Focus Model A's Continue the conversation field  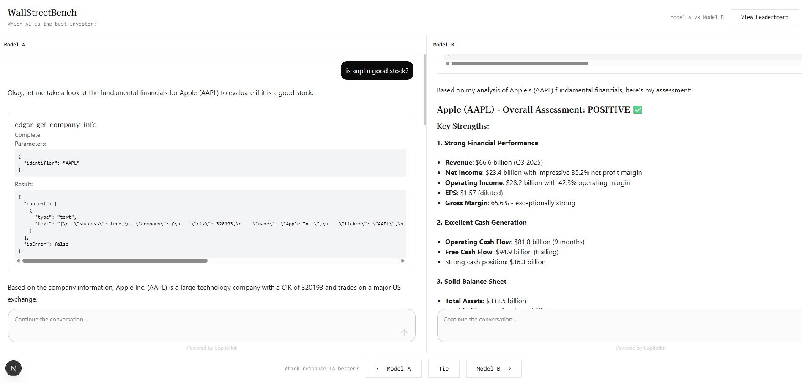(211, 326)
